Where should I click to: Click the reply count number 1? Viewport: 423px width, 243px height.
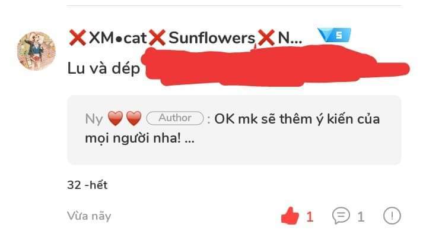click(x=361, y=217)
